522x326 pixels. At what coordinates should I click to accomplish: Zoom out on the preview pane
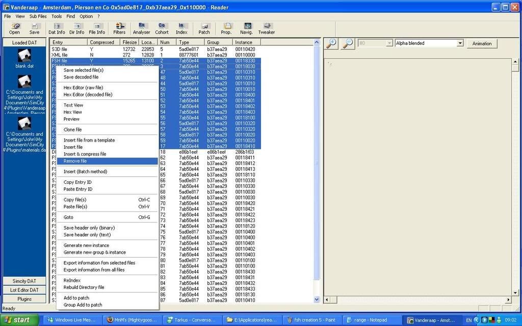[x=348, y=44]
